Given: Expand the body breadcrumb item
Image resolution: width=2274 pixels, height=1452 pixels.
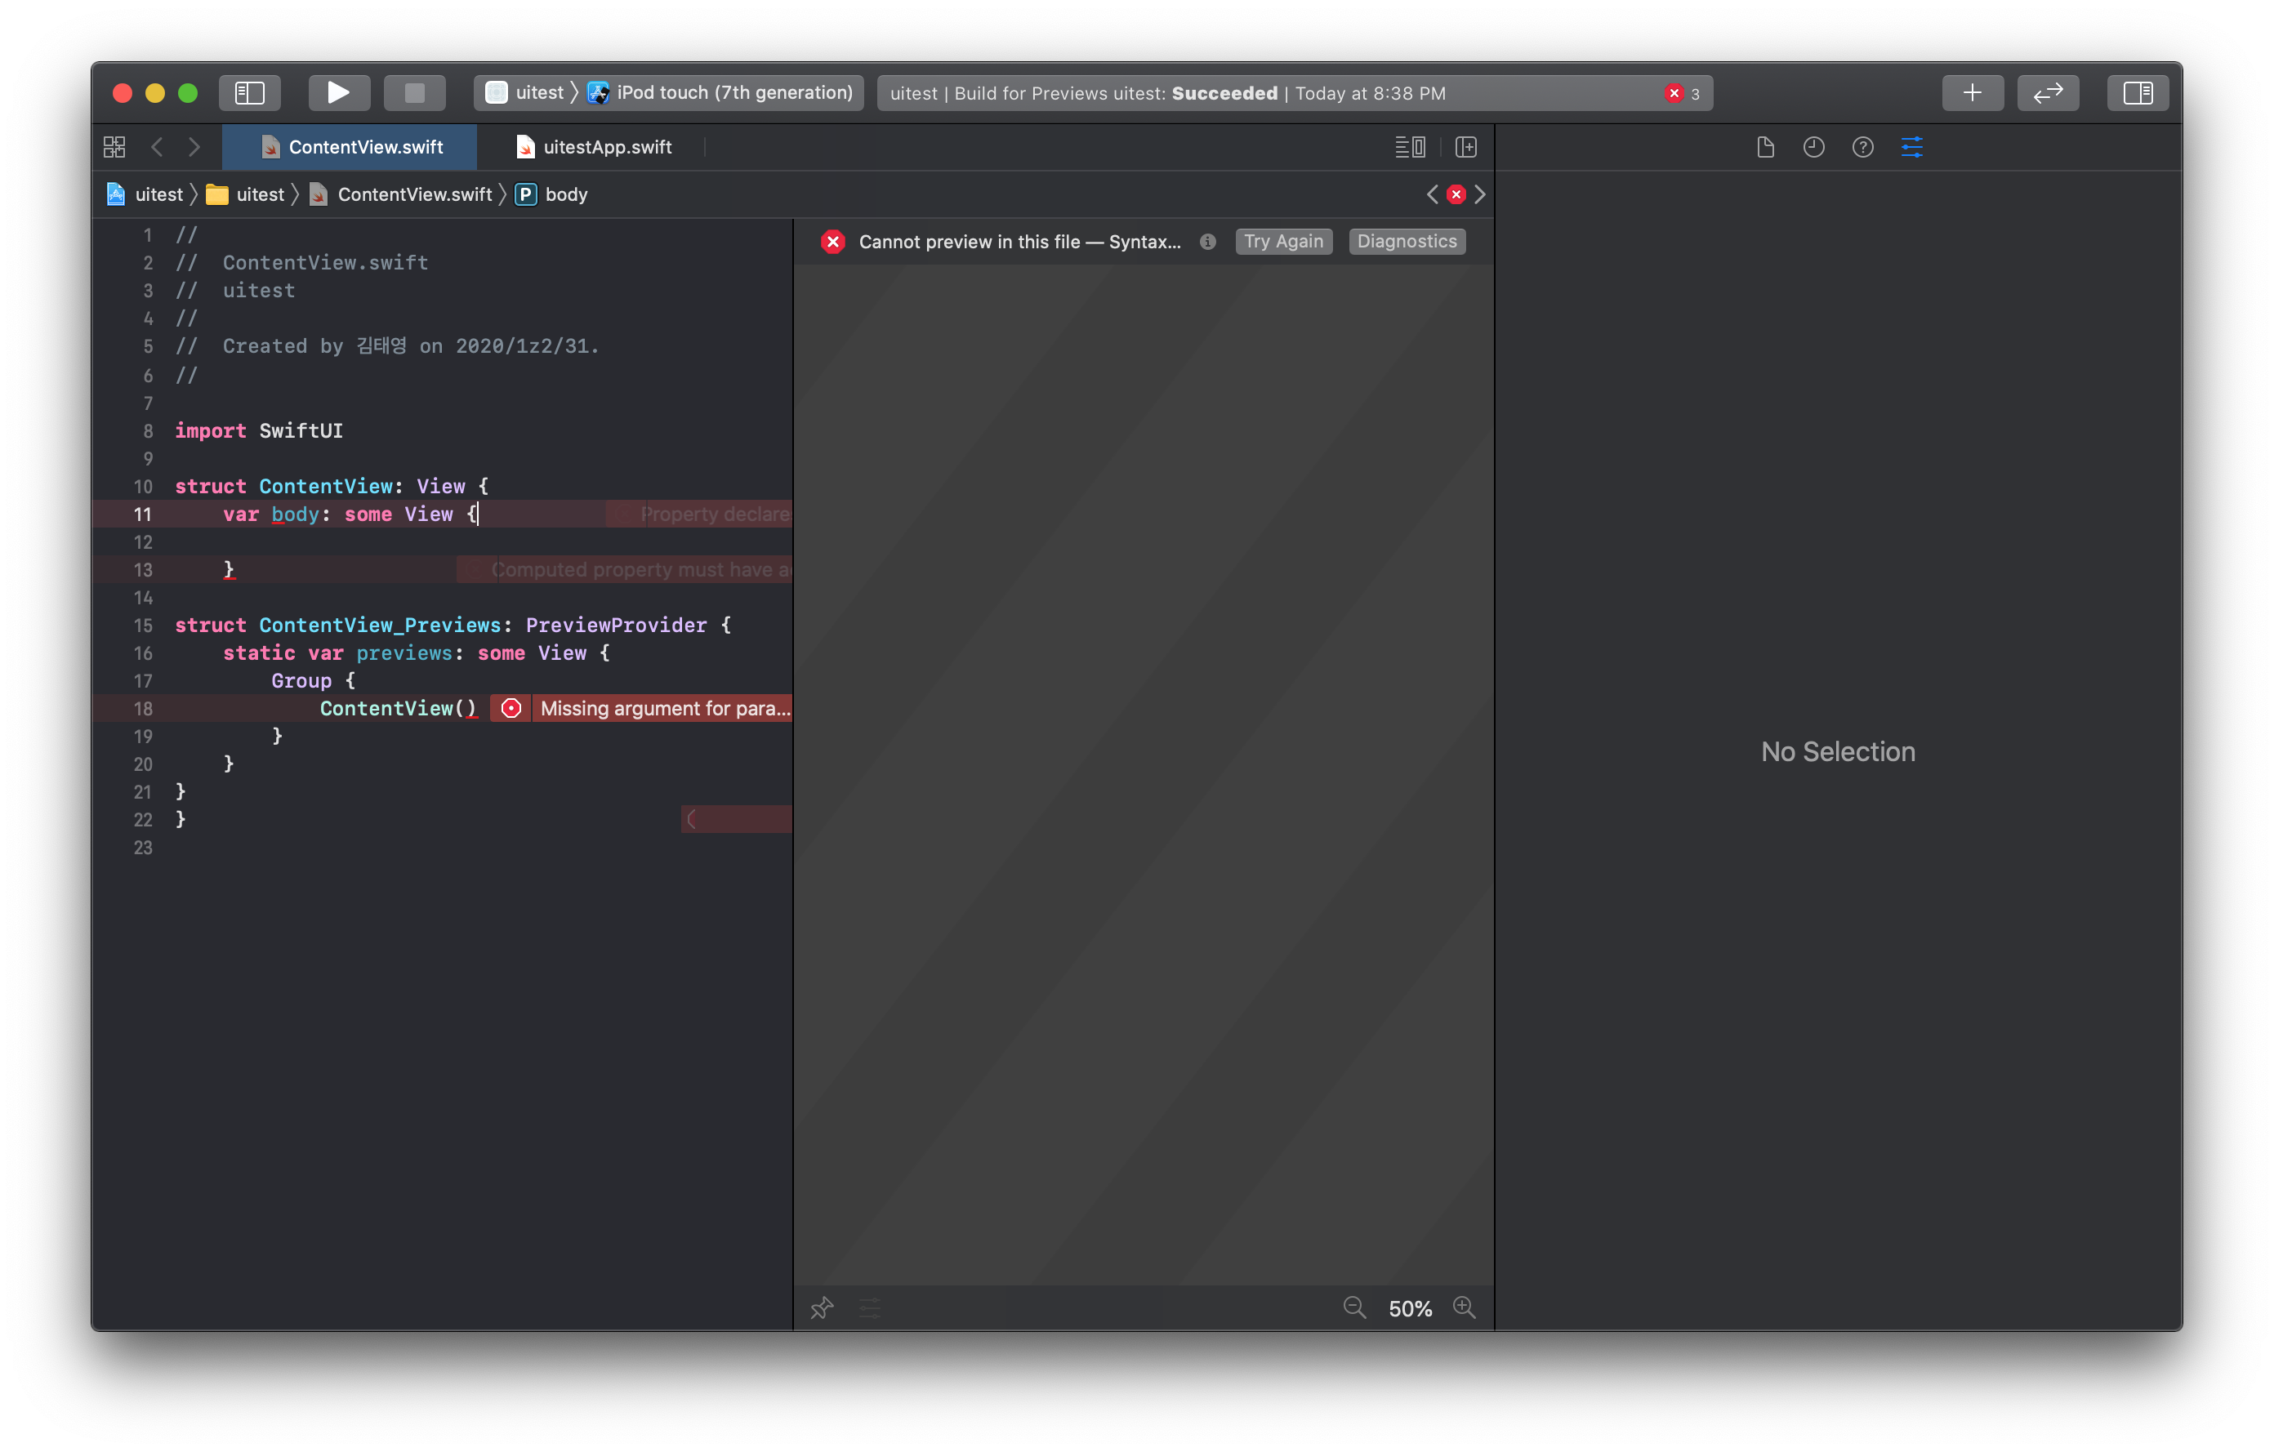Looking at the screenshot, I should (564, 194).
